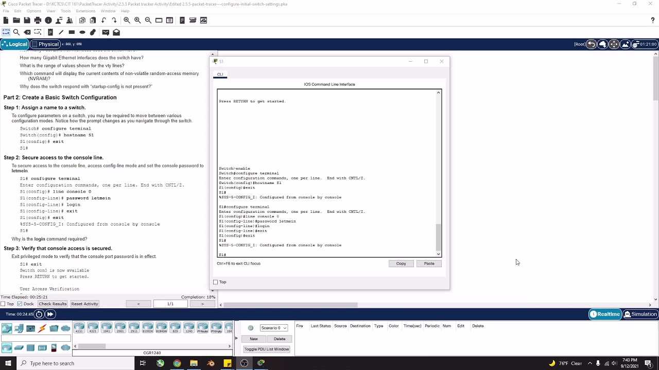Click the Add Complex PDU open envelope icon
The width and height of the screenshot is (659, 370).
116,32
